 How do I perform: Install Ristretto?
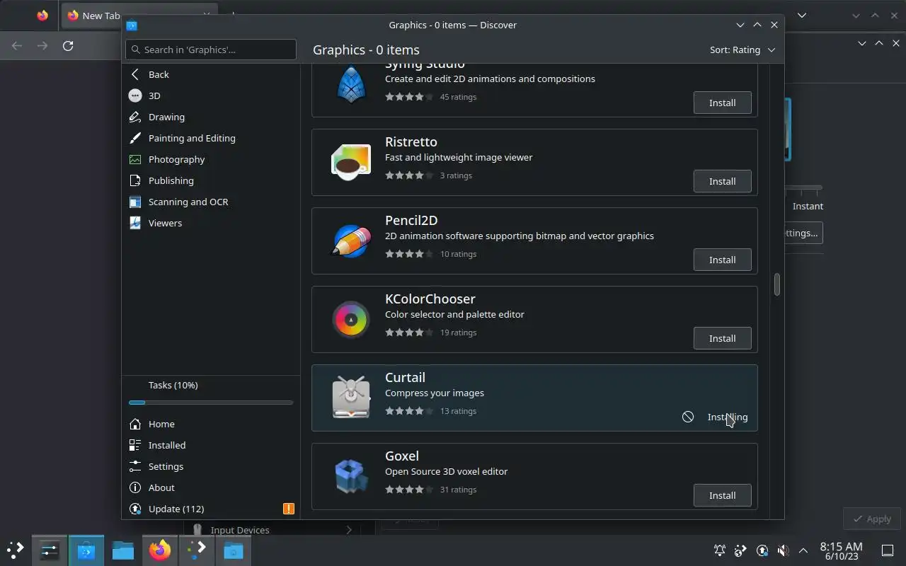(722, 181)
